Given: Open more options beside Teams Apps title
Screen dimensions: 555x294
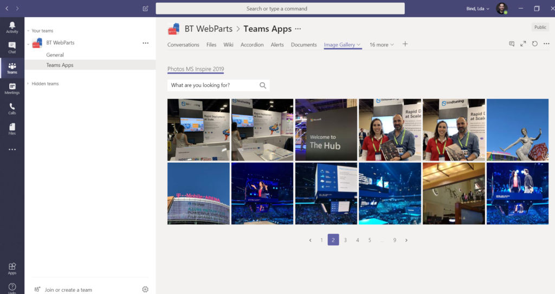Looking at the screenshot, I should point(298,29).
